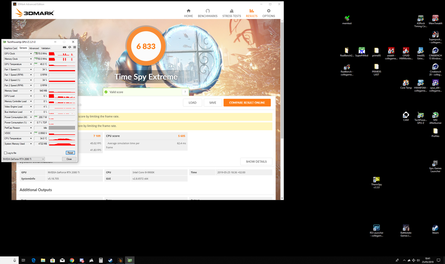Click COMPARE RESULT ONLINE

247,102
